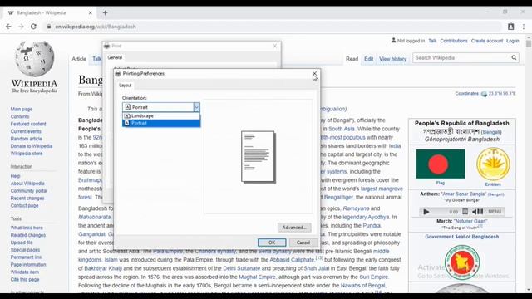Click the coordinates globe icon

coord(484,94)
